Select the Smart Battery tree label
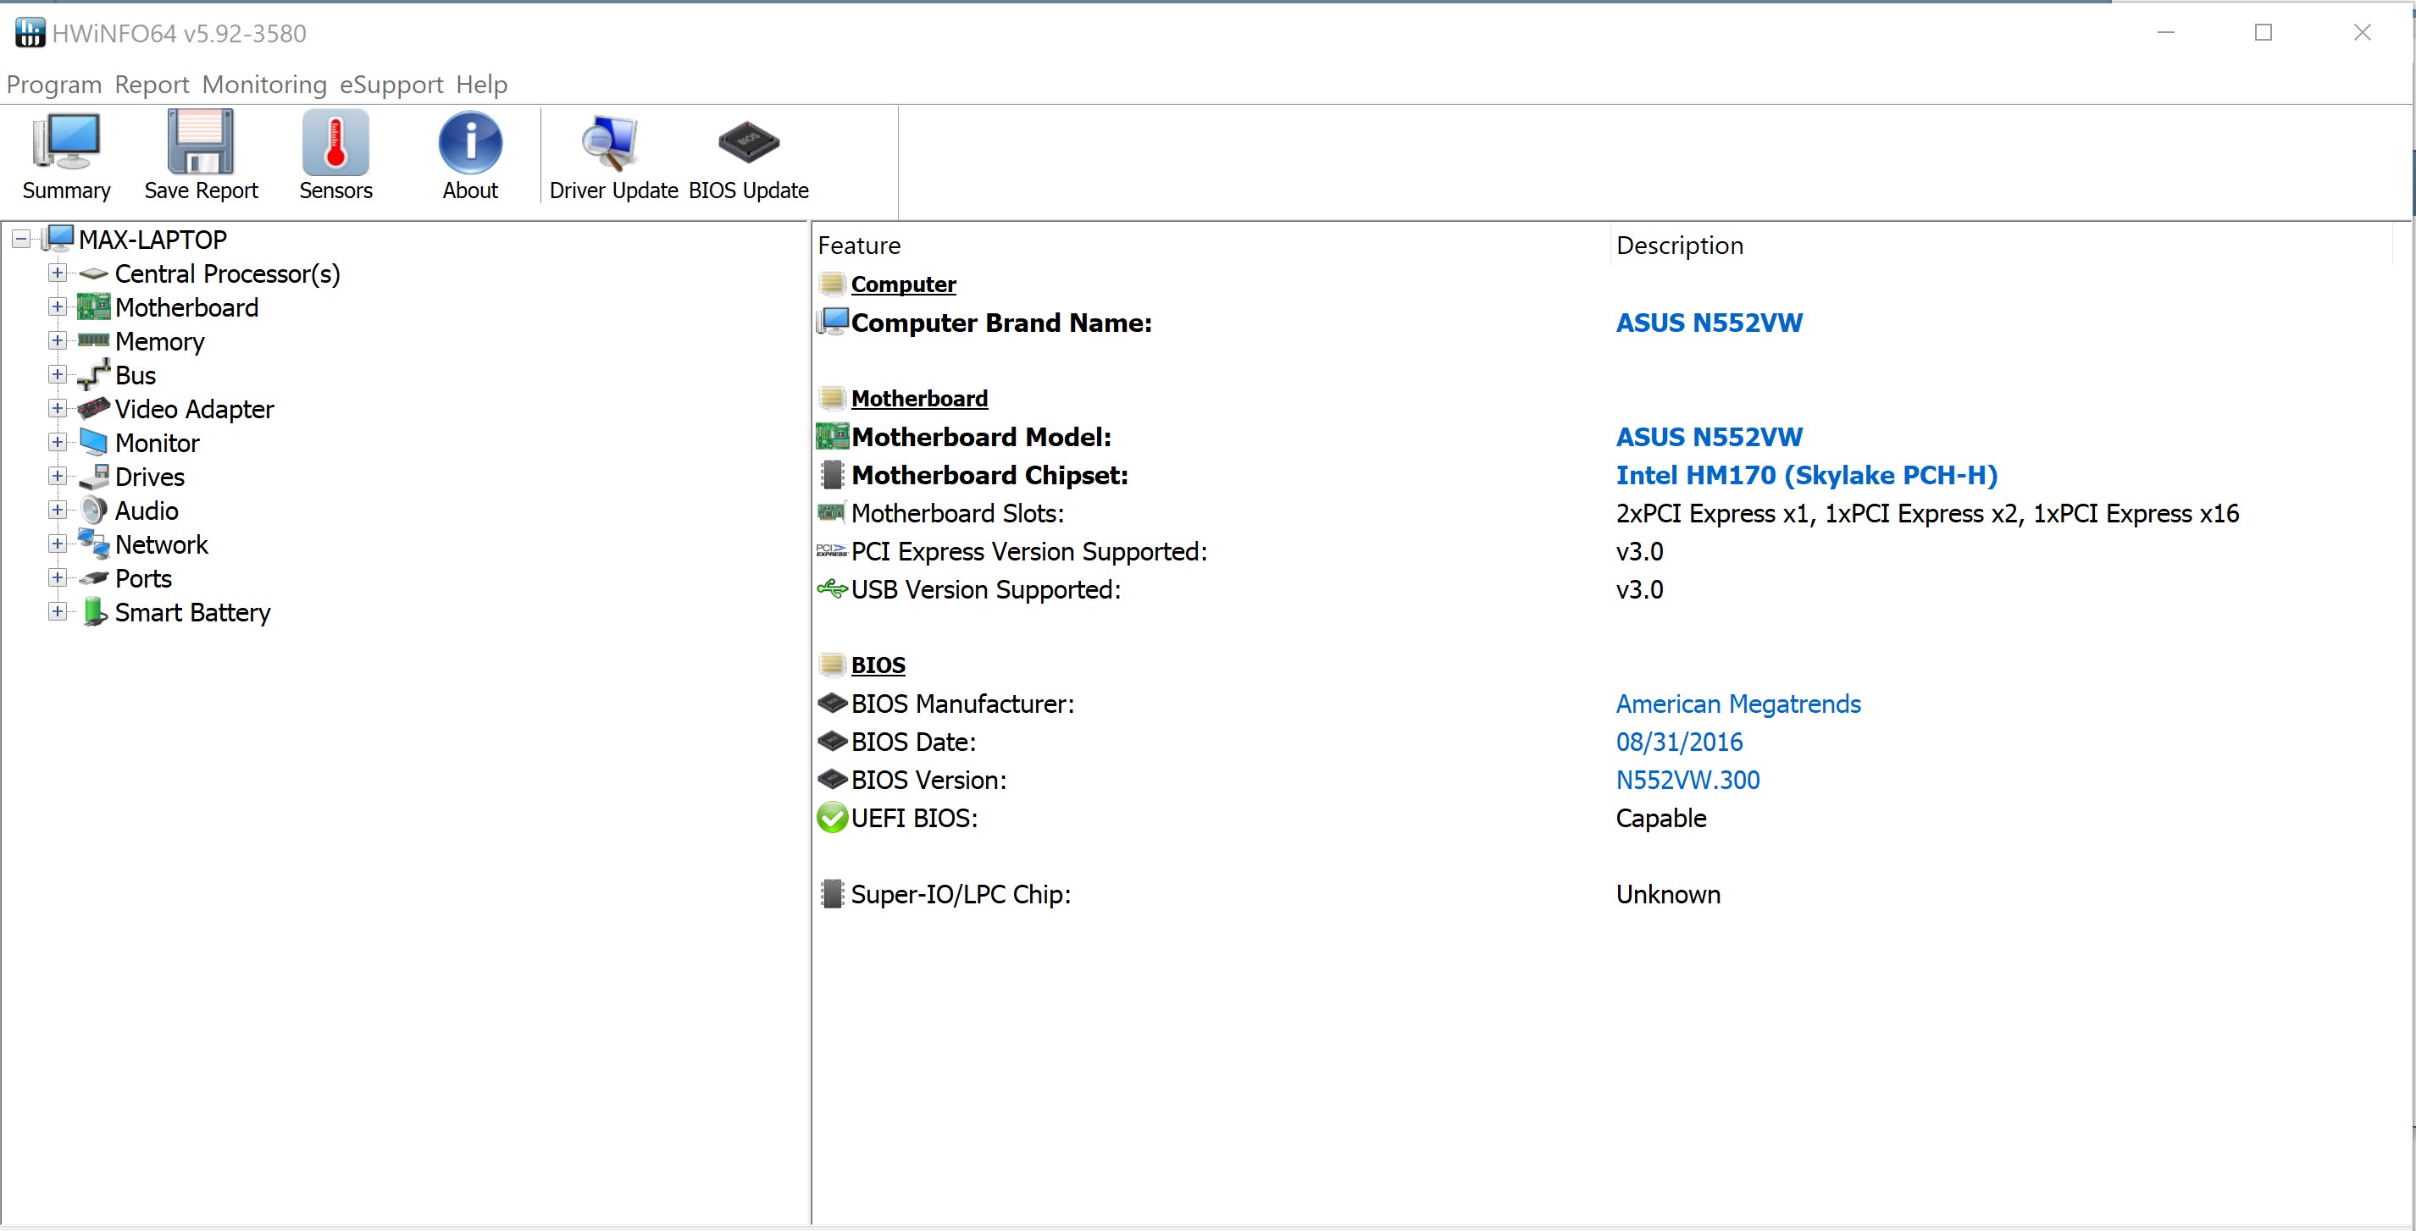The width and height of the screenshot is (2416, 1231). (192, 612)
